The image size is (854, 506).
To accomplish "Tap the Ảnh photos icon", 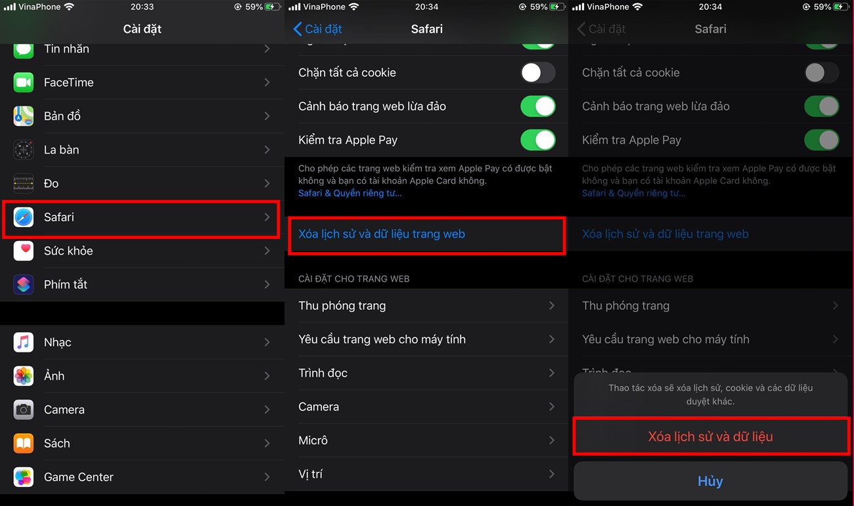I will pyautogui.click(x=24, y=376).
